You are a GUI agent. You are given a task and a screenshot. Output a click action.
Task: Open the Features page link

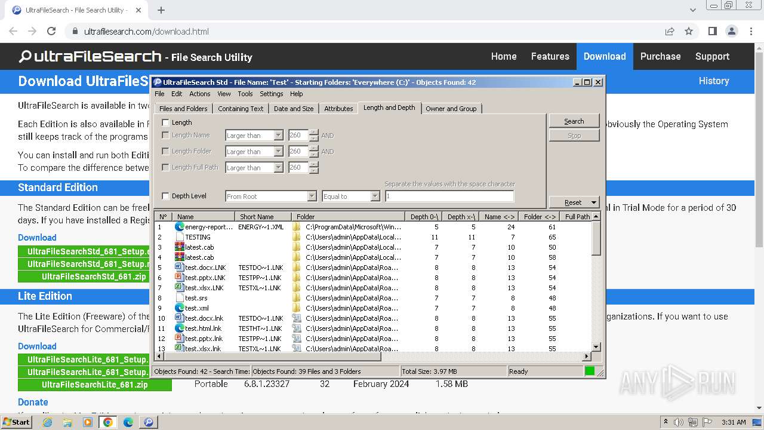click(x=550, y=56)
